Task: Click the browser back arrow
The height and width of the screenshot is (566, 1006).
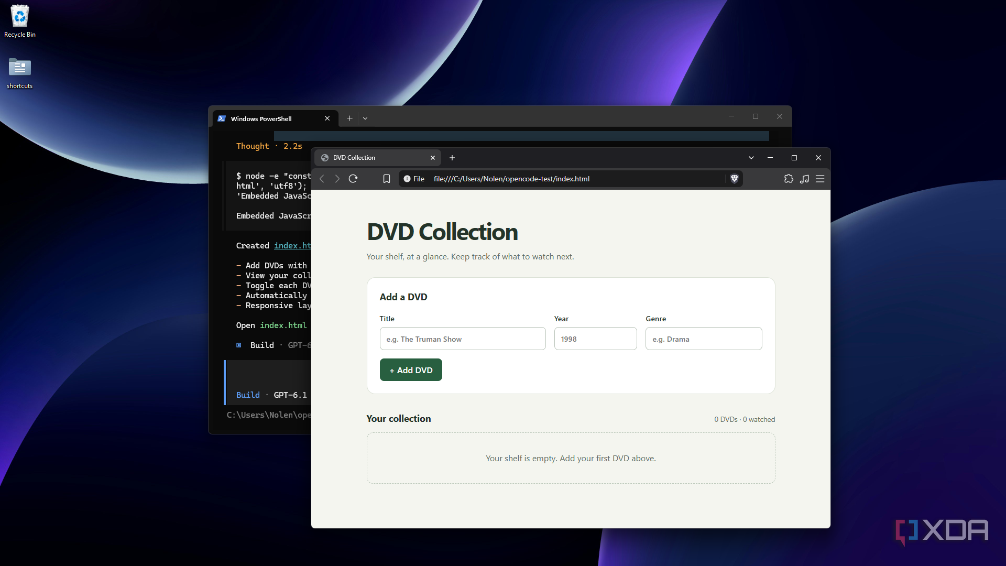Action: tap(322, 179)
